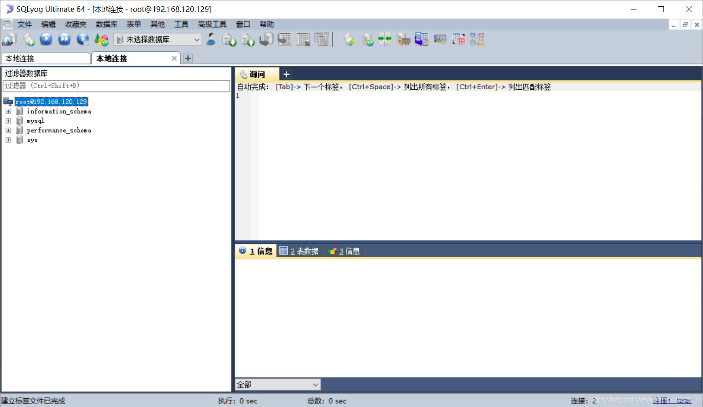Open the 窗口 menu
The width and height of the screenshot is (703, 407).
(243, 24)
